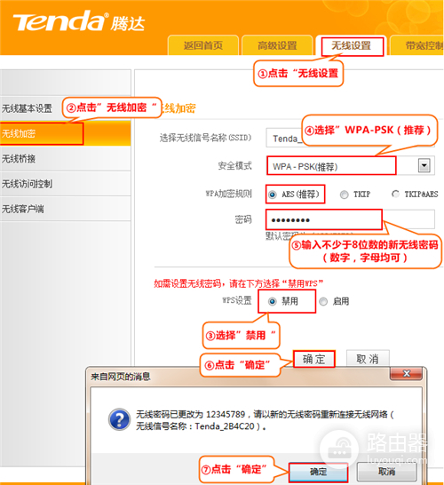
Task: Click 取消 in the message dialog
Action: [x=387, y=472]
